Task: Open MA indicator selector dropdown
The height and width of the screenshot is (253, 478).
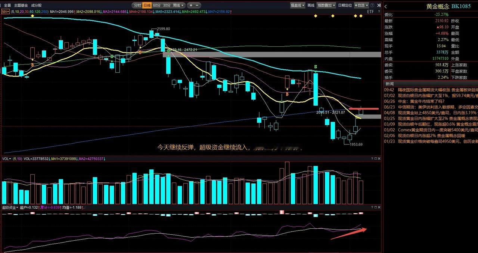Action: click(x=6, y=12)
